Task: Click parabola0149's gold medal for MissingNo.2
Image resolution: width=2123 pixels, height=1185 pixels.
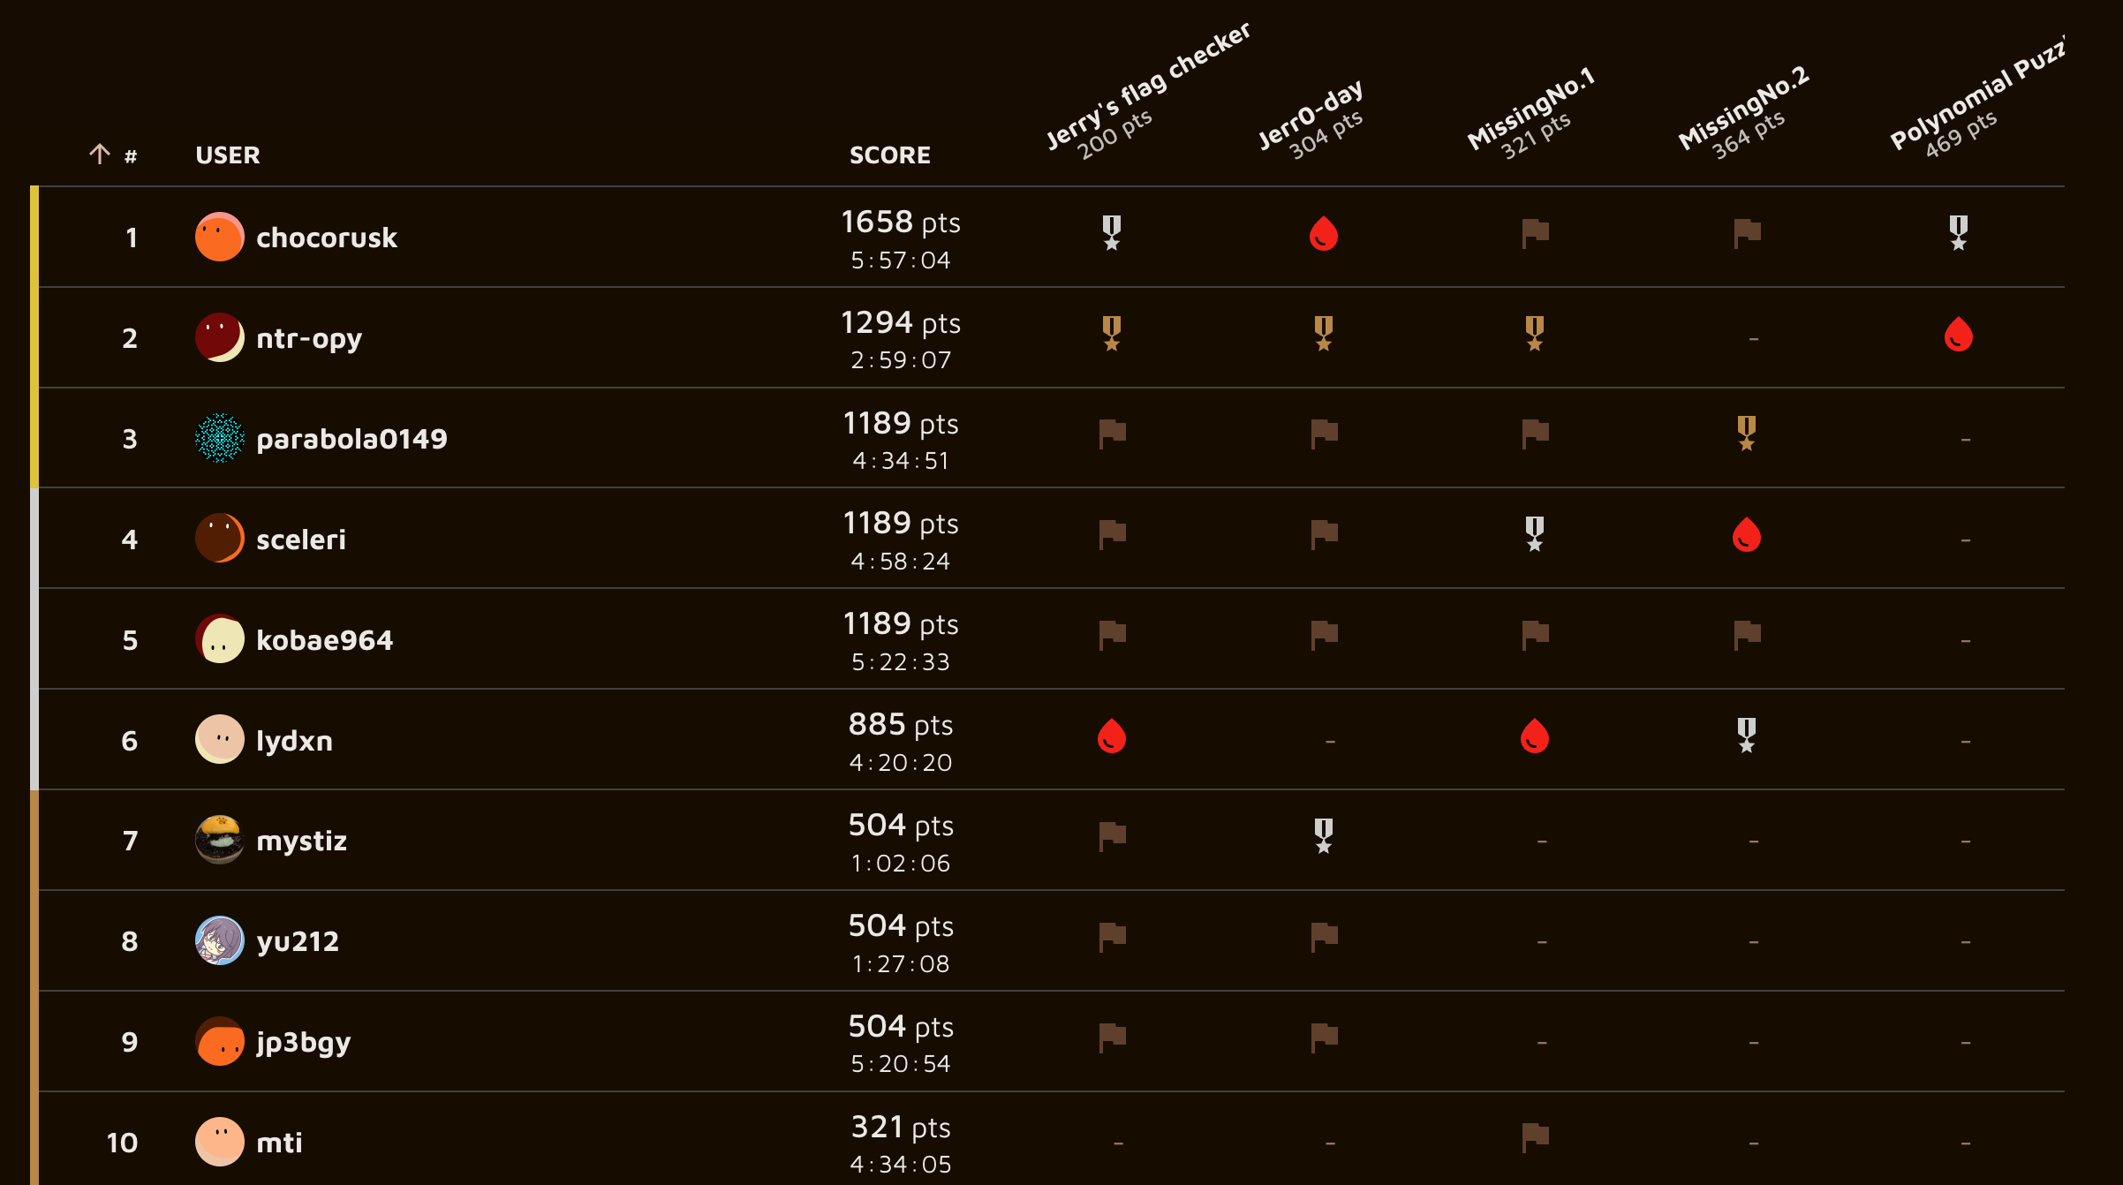Action: pos(1747,434)
